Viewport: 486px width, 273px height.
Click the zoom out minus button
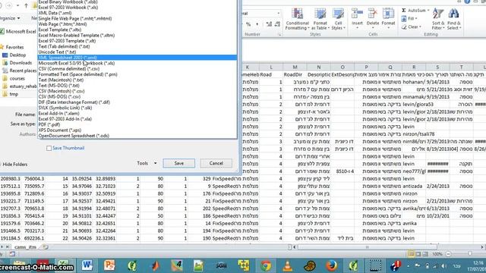point(448,254)
